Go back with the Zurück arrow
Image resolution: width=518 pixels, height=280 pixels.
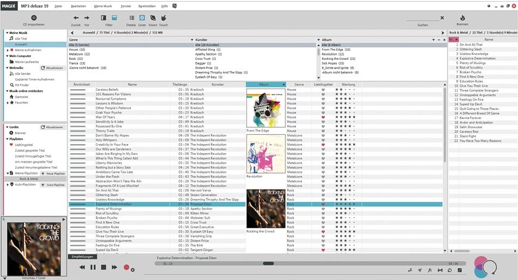76,18
